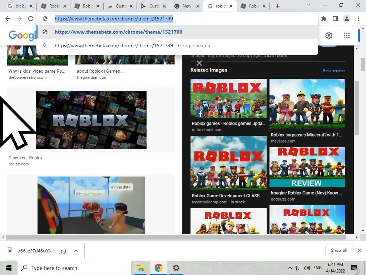Show hidden system tray icons
The width and height of the screenshot is (366, 275).
[x=290, y=268]
